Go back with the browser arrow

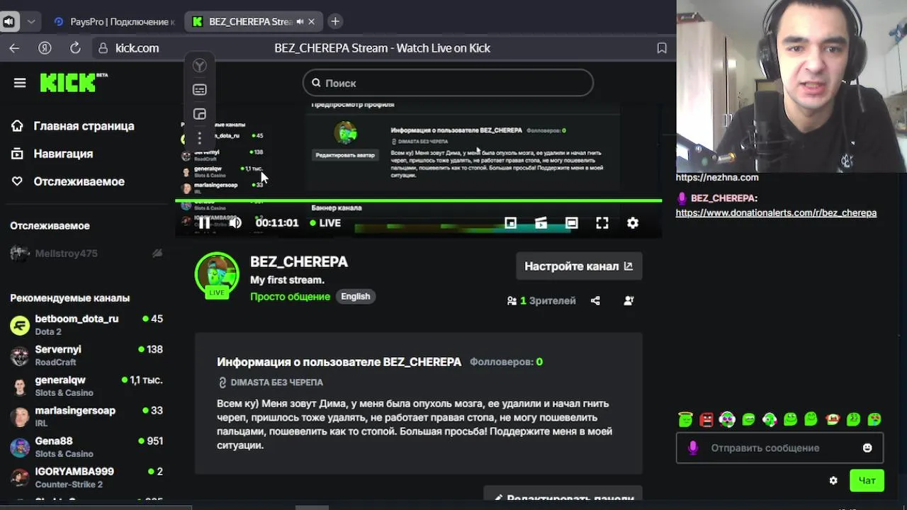[14, 48]
